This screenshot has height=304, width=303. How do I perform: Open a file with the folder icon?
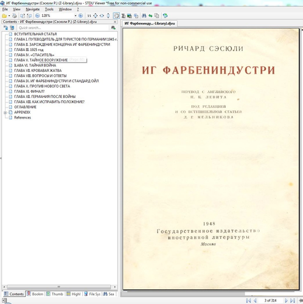pyautogui.click(x=4, y=16)
